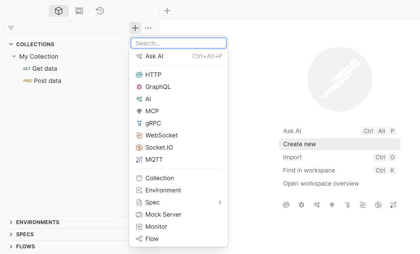Click the sidebar filter input box

[x=65, y=28]
